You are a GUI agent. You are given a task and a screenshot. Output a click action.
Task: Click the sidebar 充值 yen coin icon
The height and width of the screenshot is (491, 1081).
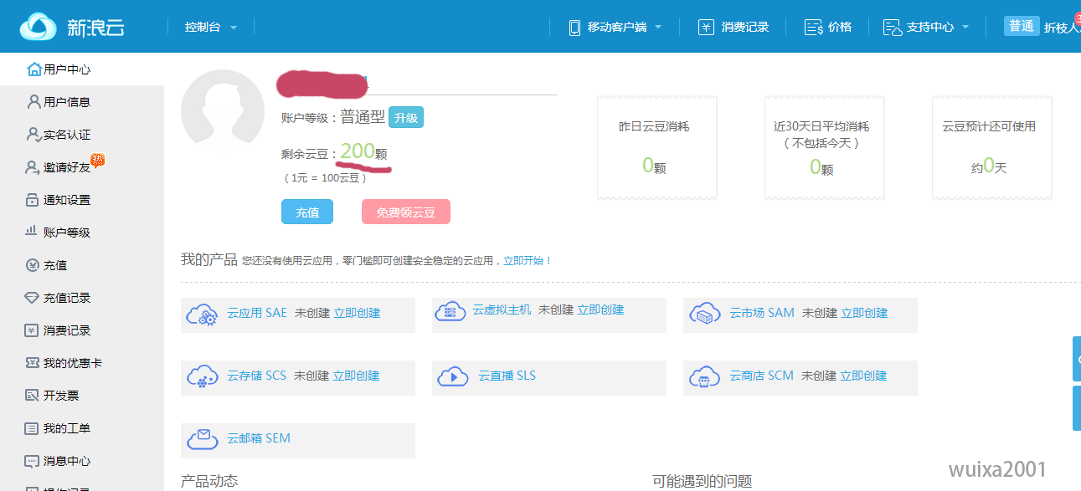[33, 265]
